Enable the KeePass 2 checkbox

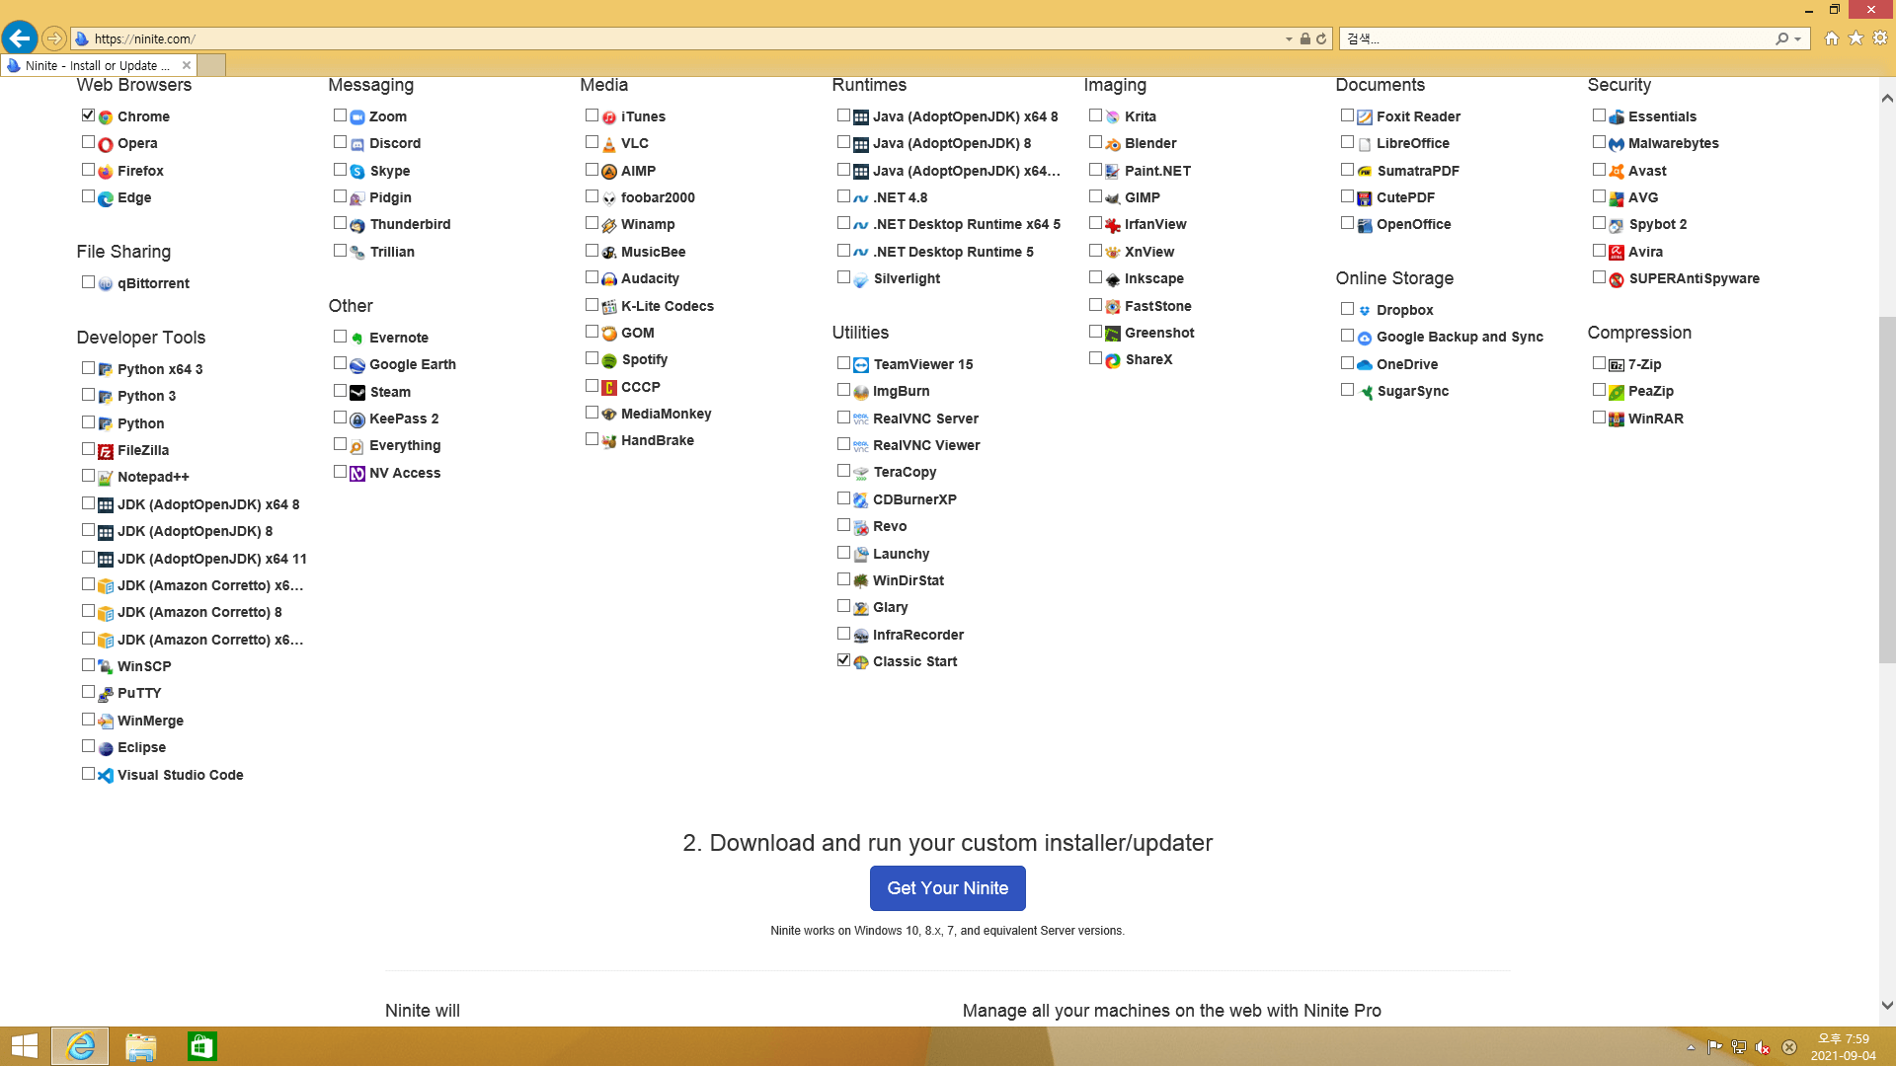[x=340, y=418]
